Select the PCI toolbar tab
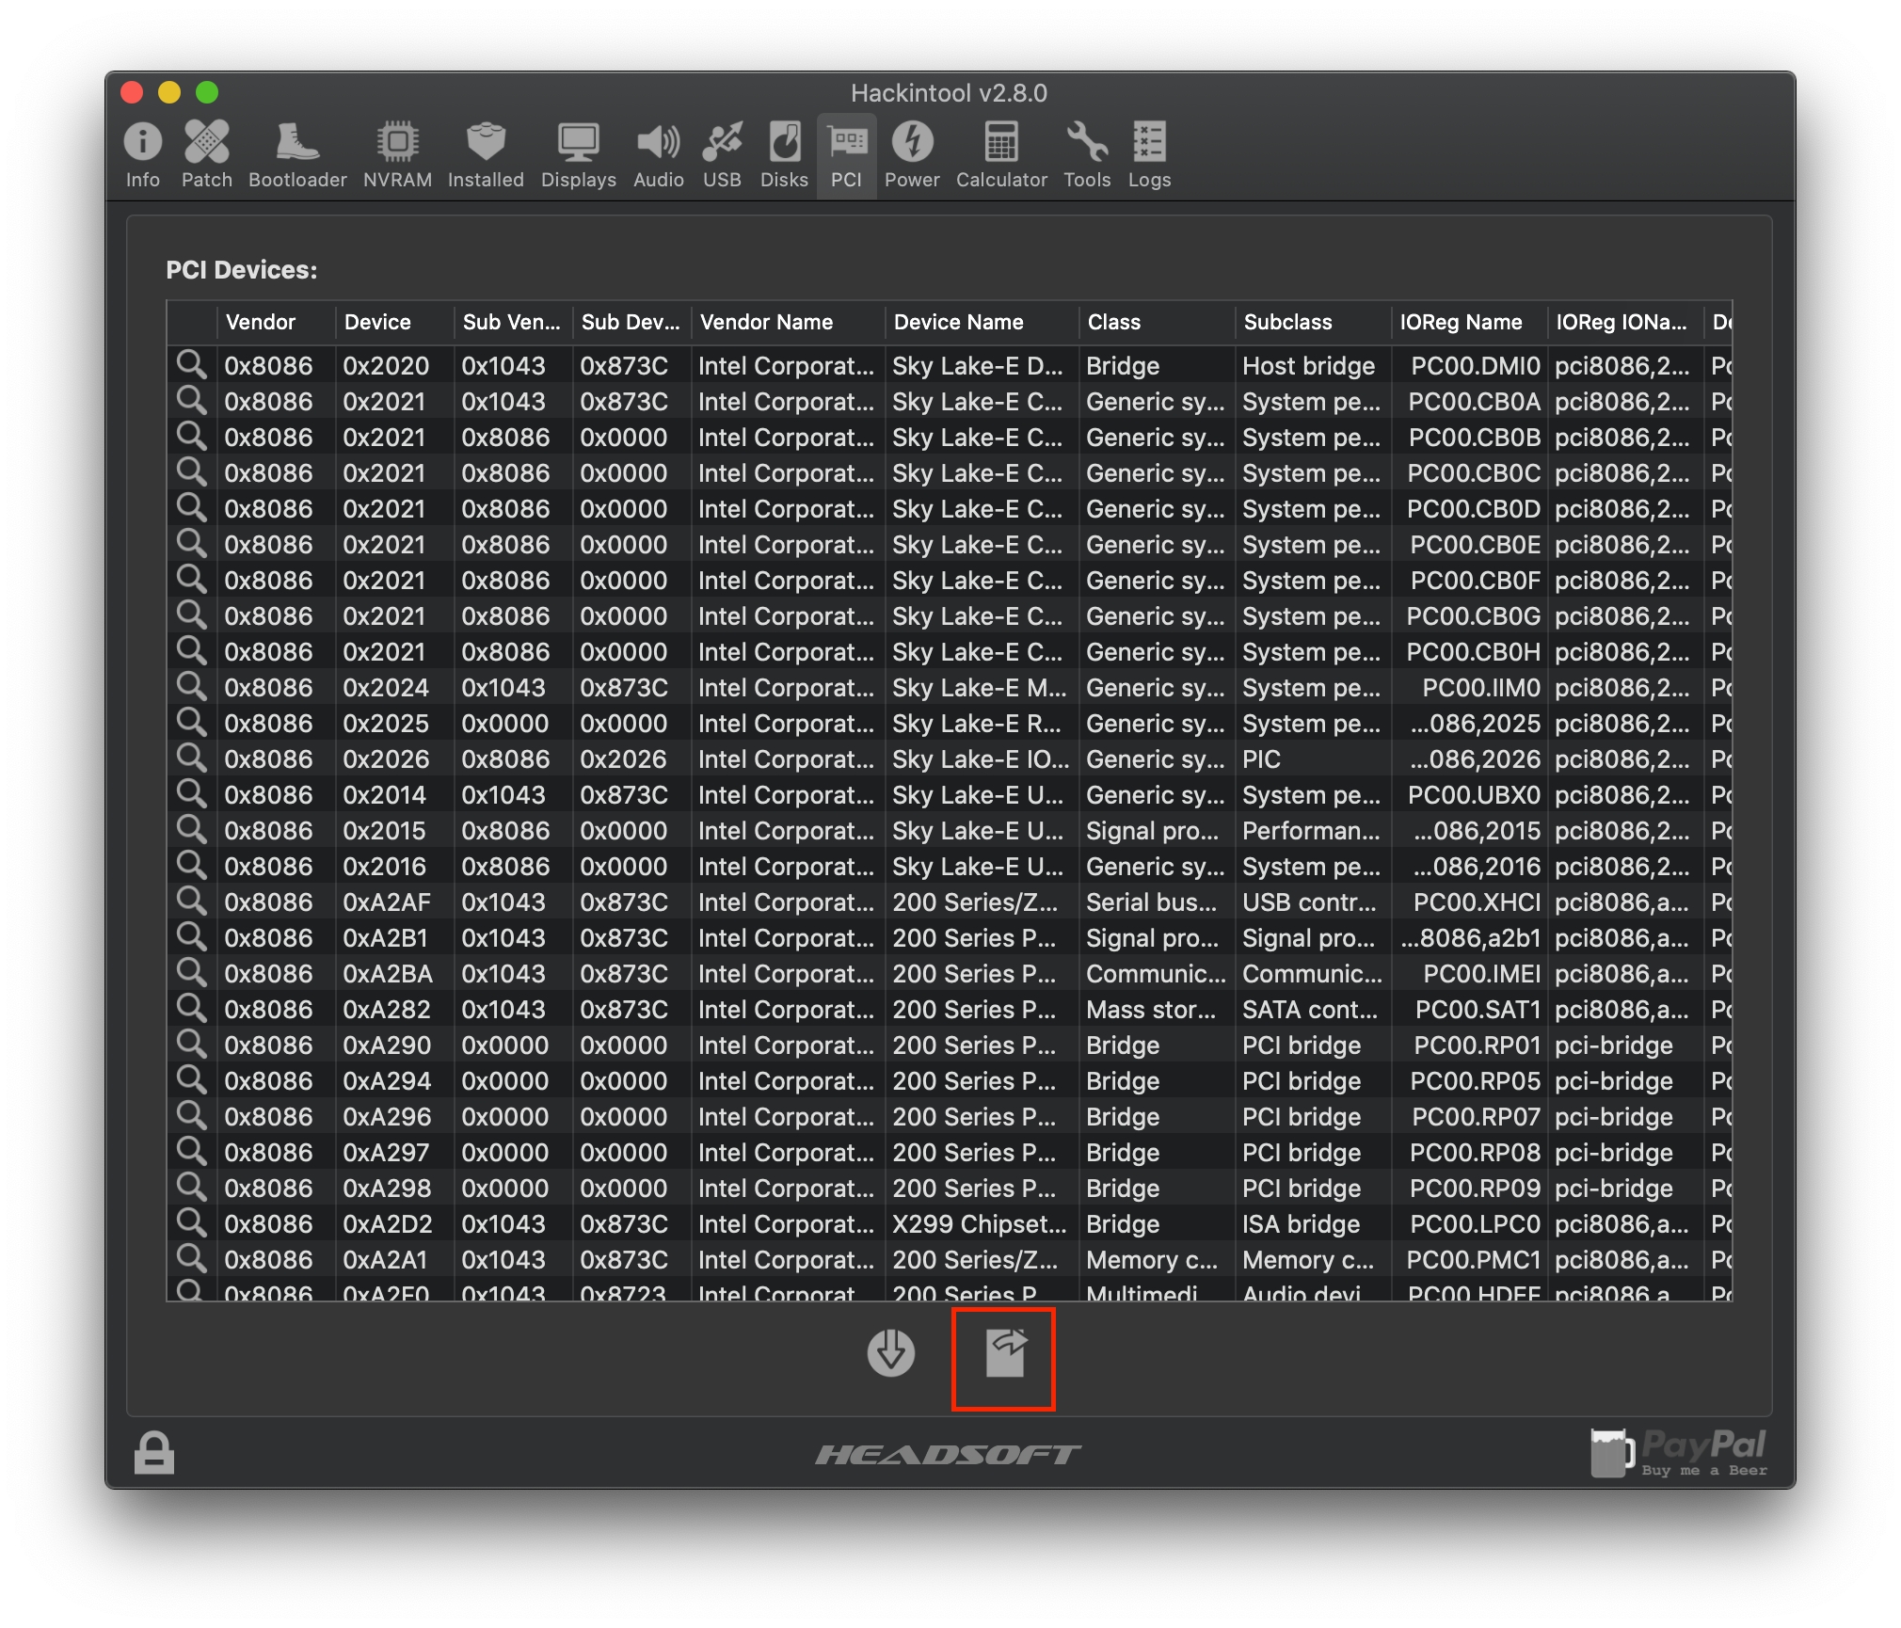The width and height of the screenshot is (1901, 1628). click(x=846, y=155)
